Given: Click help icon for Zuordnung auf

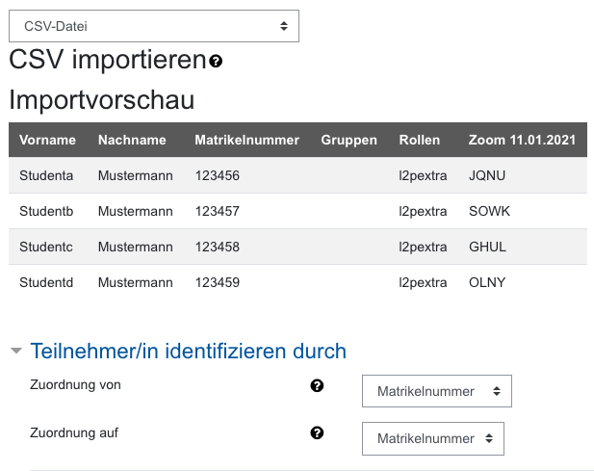Looking at the screenshot, I should pyautogui.click(x=317, y=432).
